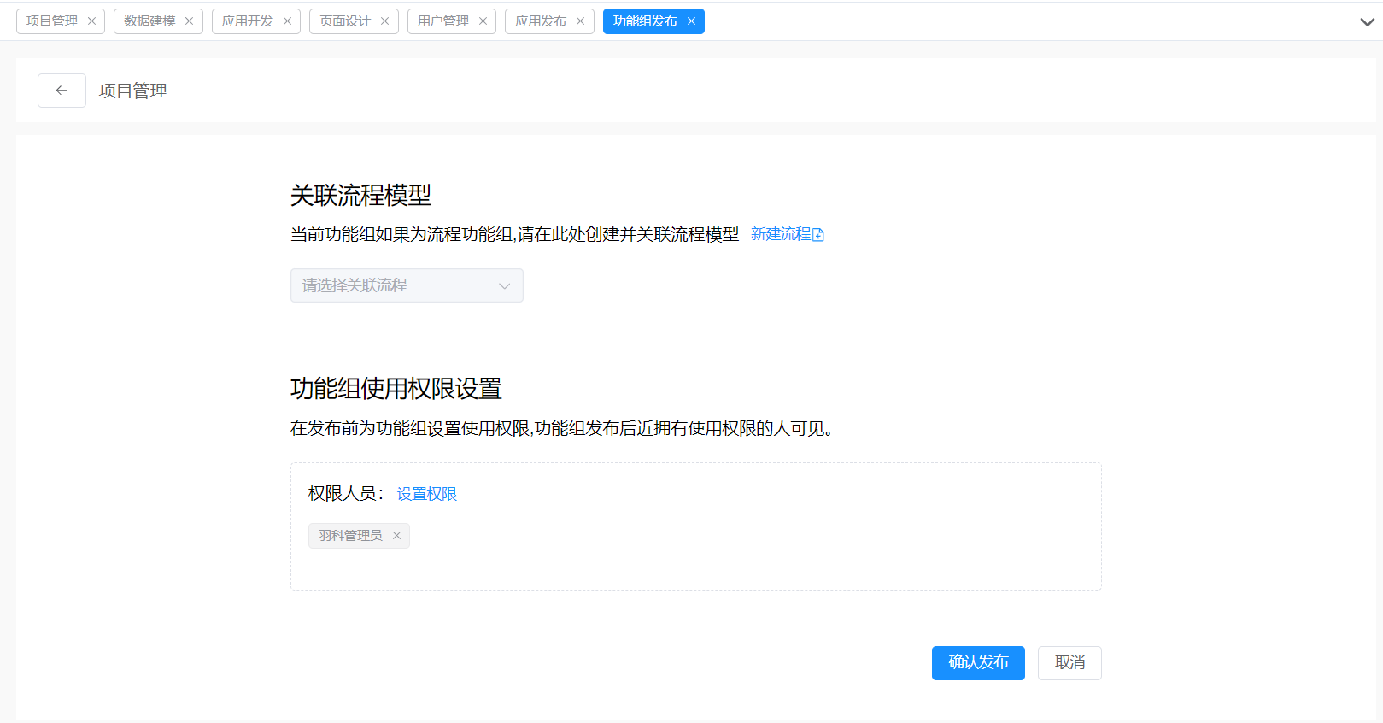Remove the 羽科管理员 permission tag
The image size is (1383, 723).
tap(396, 536)
